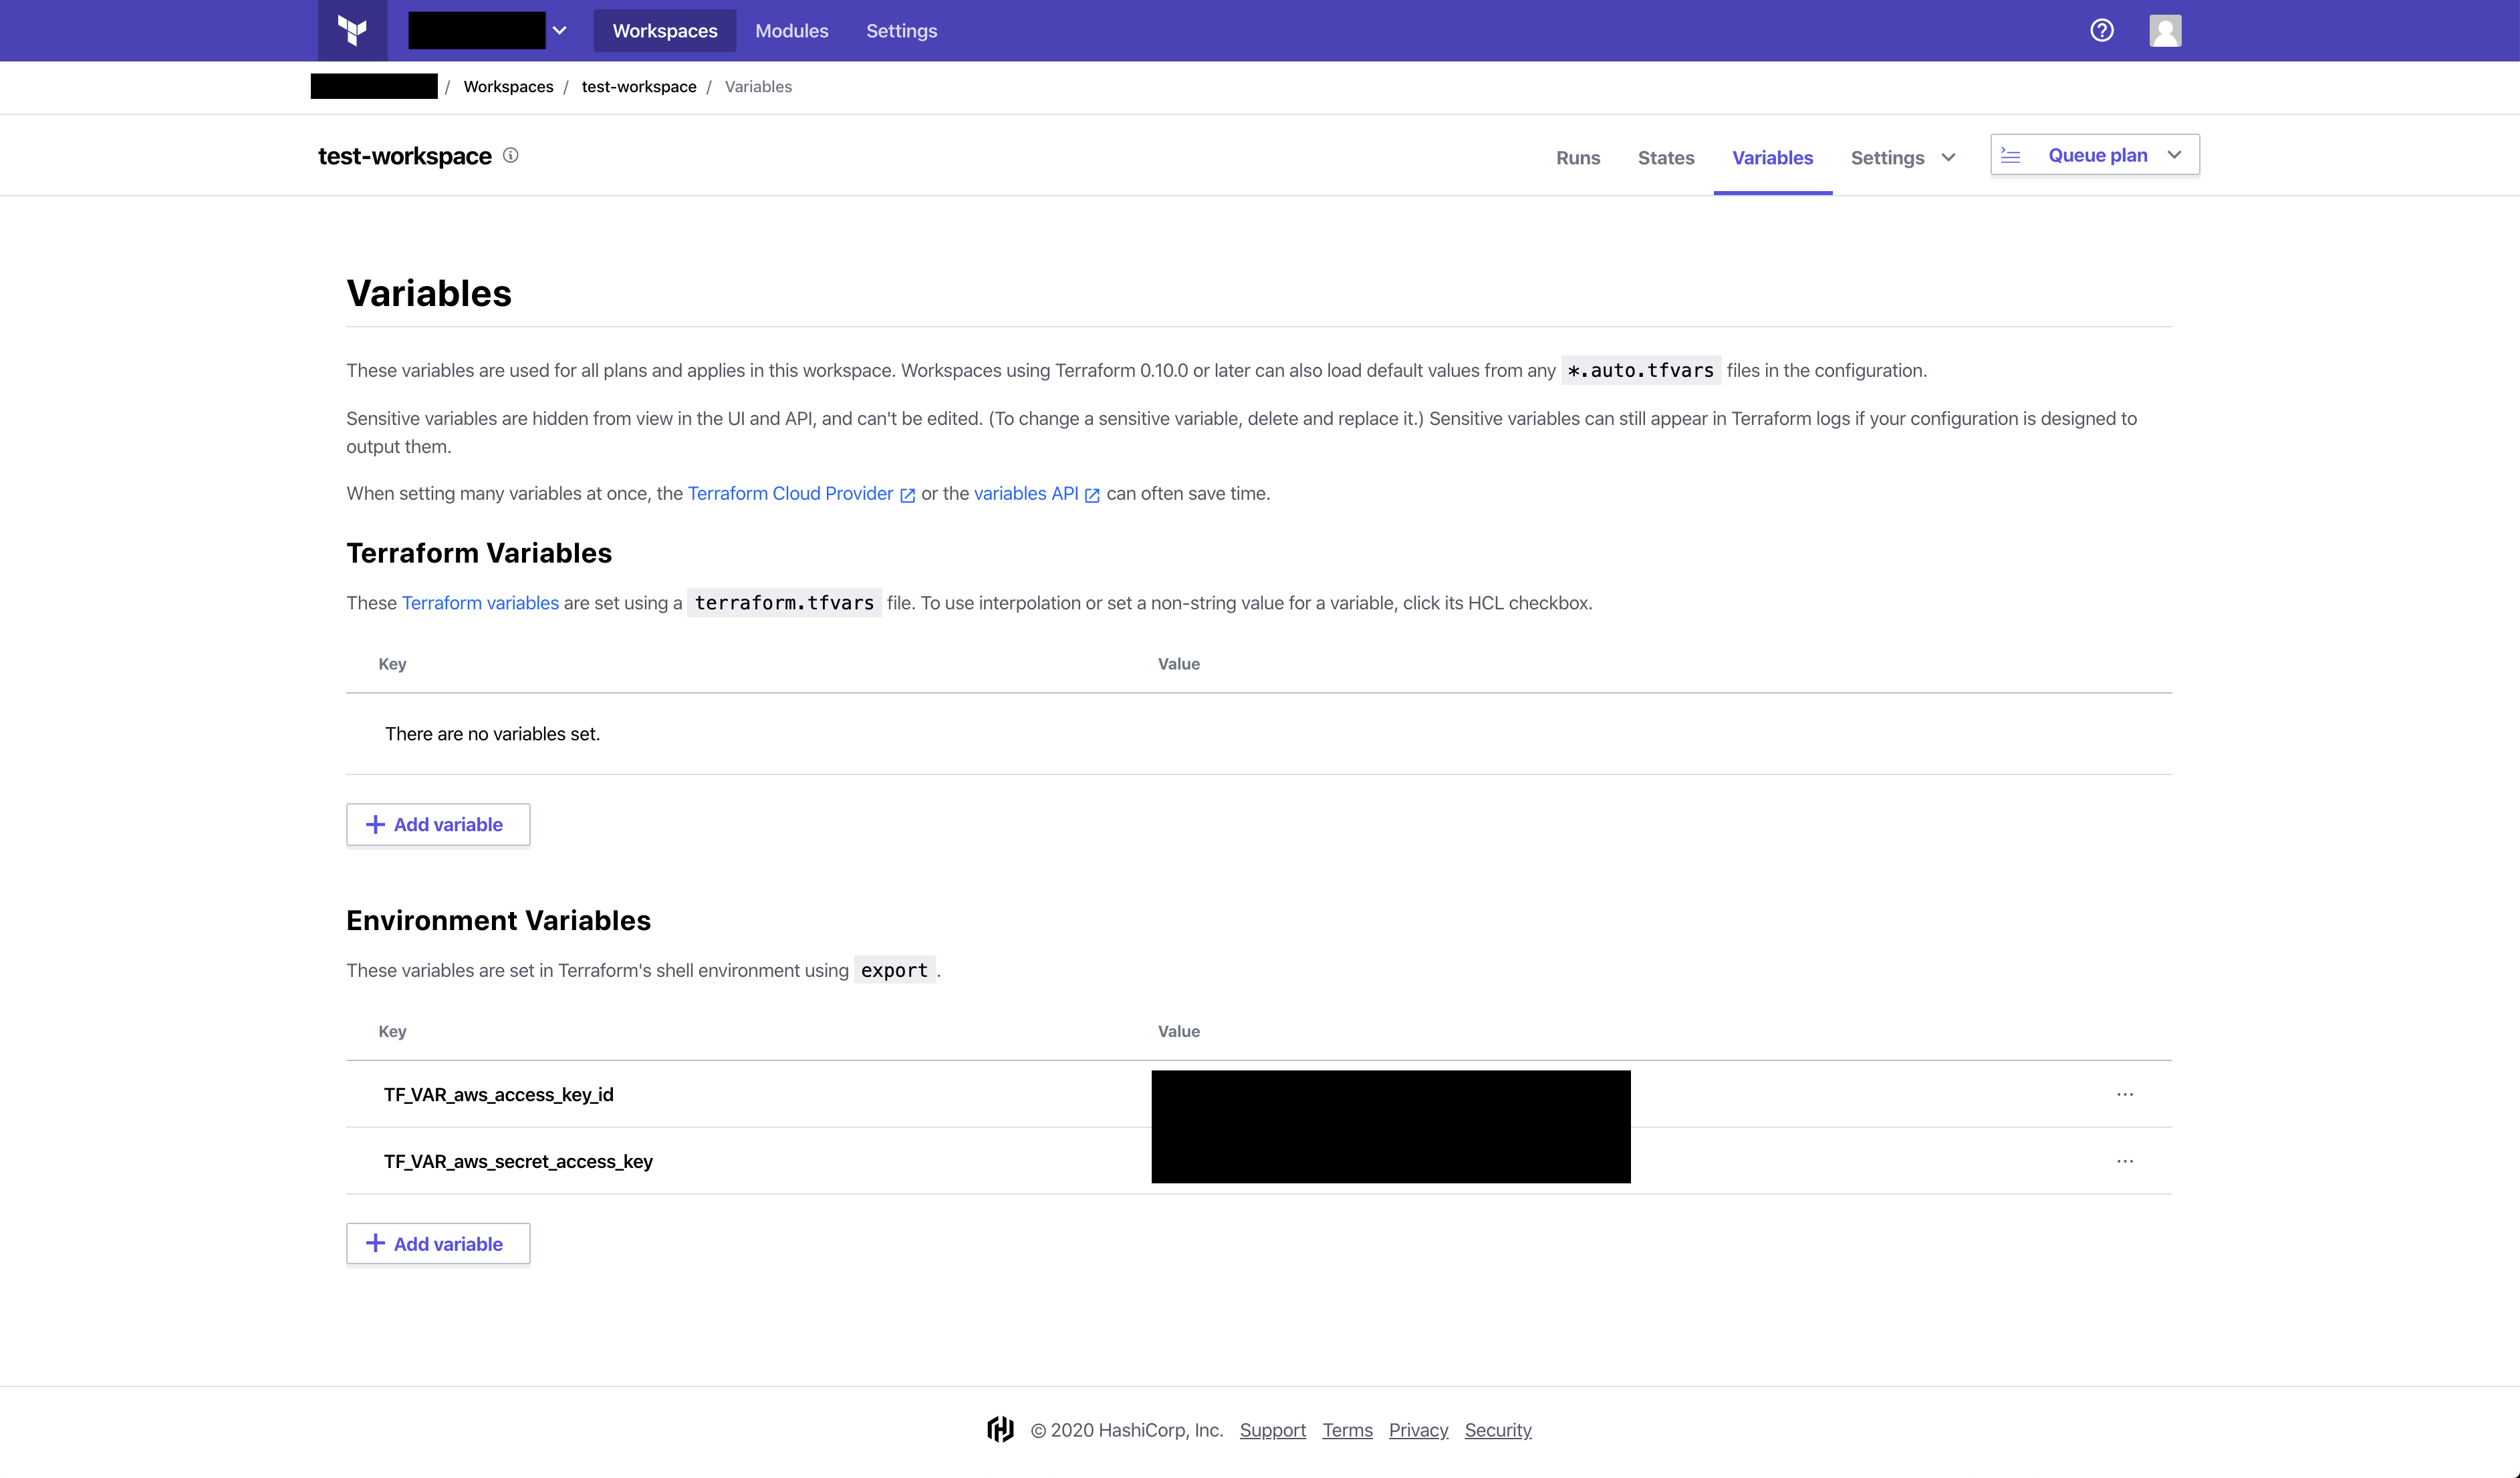Viewport: 2520px width, 1478px height.
Task: Click the export code snippet
Action: (894, 970)
